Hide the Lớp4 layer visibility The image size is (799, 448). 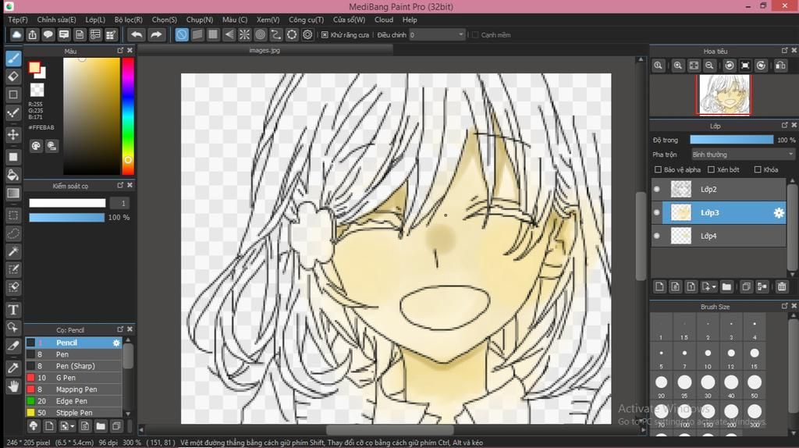pyautogui.click(x=657, y=236)
